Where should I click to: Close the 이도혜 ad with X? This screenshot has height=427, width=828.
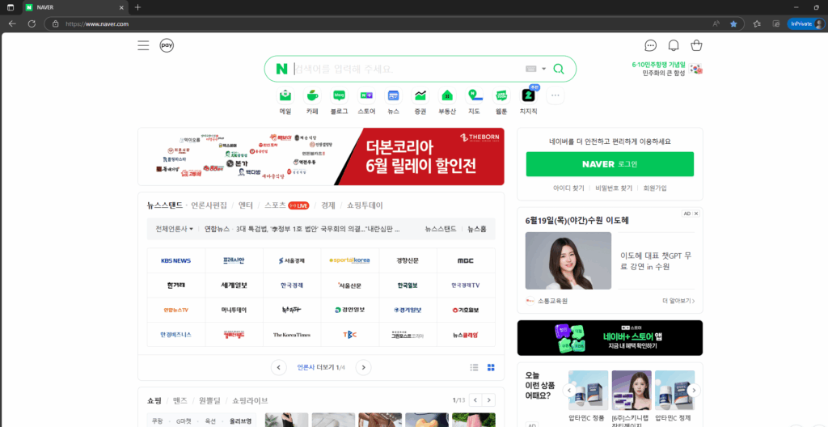[x=696, y=213]
